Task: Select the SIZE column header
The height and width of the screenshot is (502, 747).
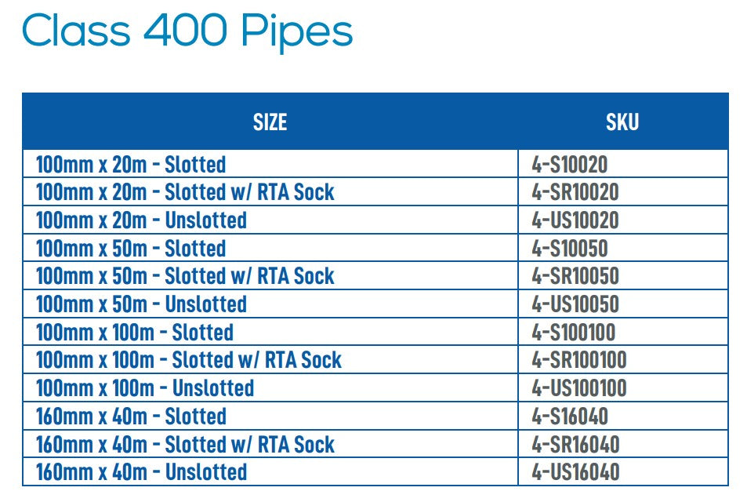Action: pos(270,122)
